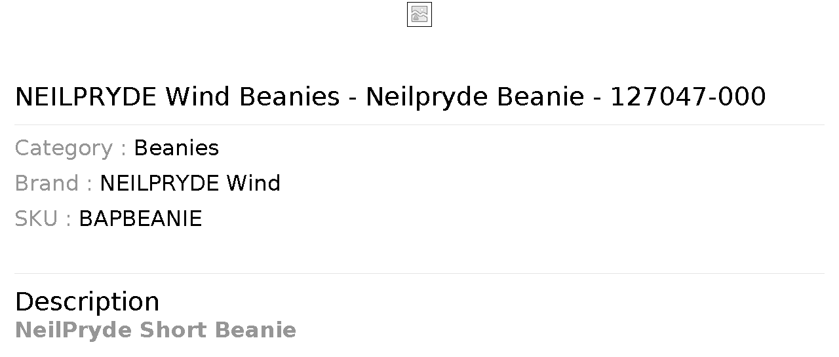Click the product title heading
The width and height of the screenshot is (839, 357).
point(390,97)
